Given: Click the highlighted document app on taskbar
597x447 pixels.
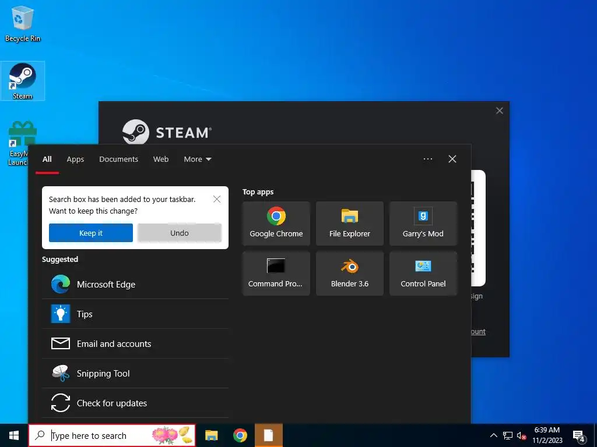Looking at the screenshot, I should [x=268, y=435].
